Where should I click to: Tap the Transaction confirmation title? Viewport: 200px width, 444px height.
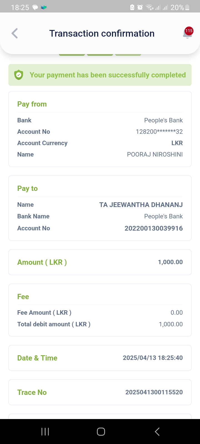(x=102, y=34)
